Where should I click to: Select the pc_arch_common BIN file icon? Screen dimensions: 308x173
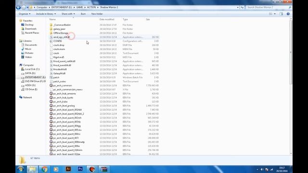(51, 86)
